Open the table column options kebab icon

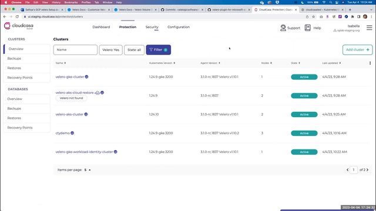pyautogui.click(x=370, y=63)
